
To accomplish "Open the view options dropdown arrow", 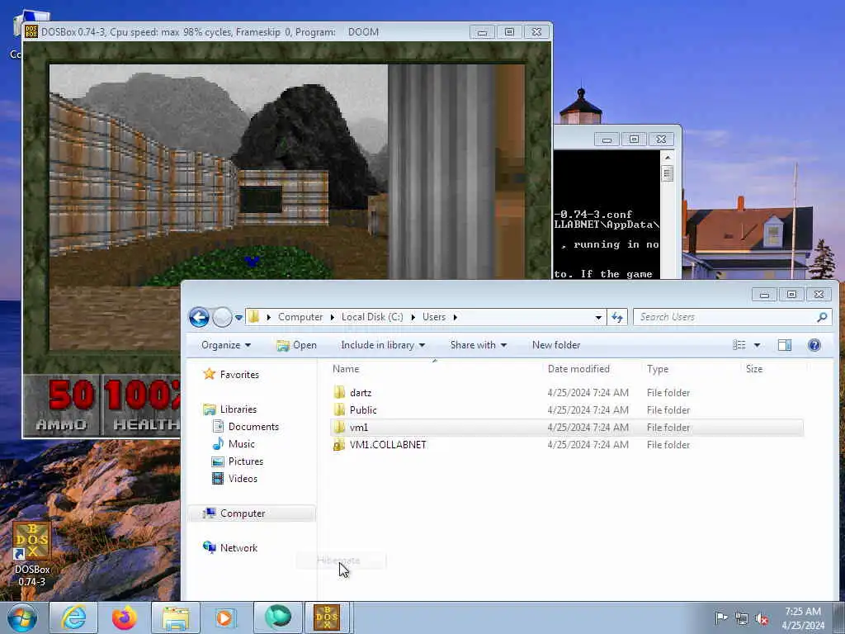I will click(x=757, y=345).
